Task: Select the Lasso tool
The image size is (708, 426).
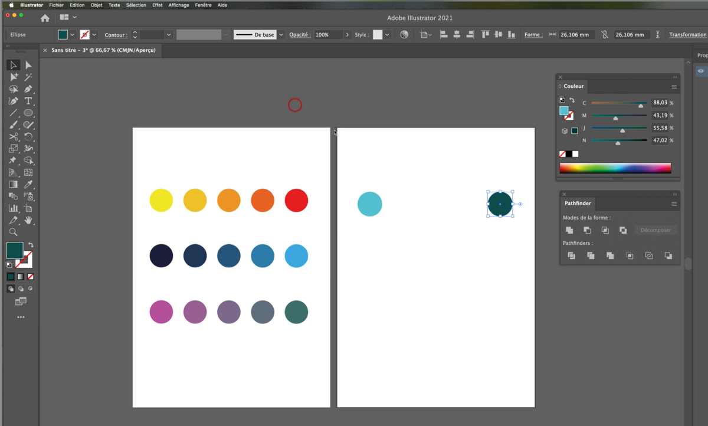Action: (x=14, y=89)
